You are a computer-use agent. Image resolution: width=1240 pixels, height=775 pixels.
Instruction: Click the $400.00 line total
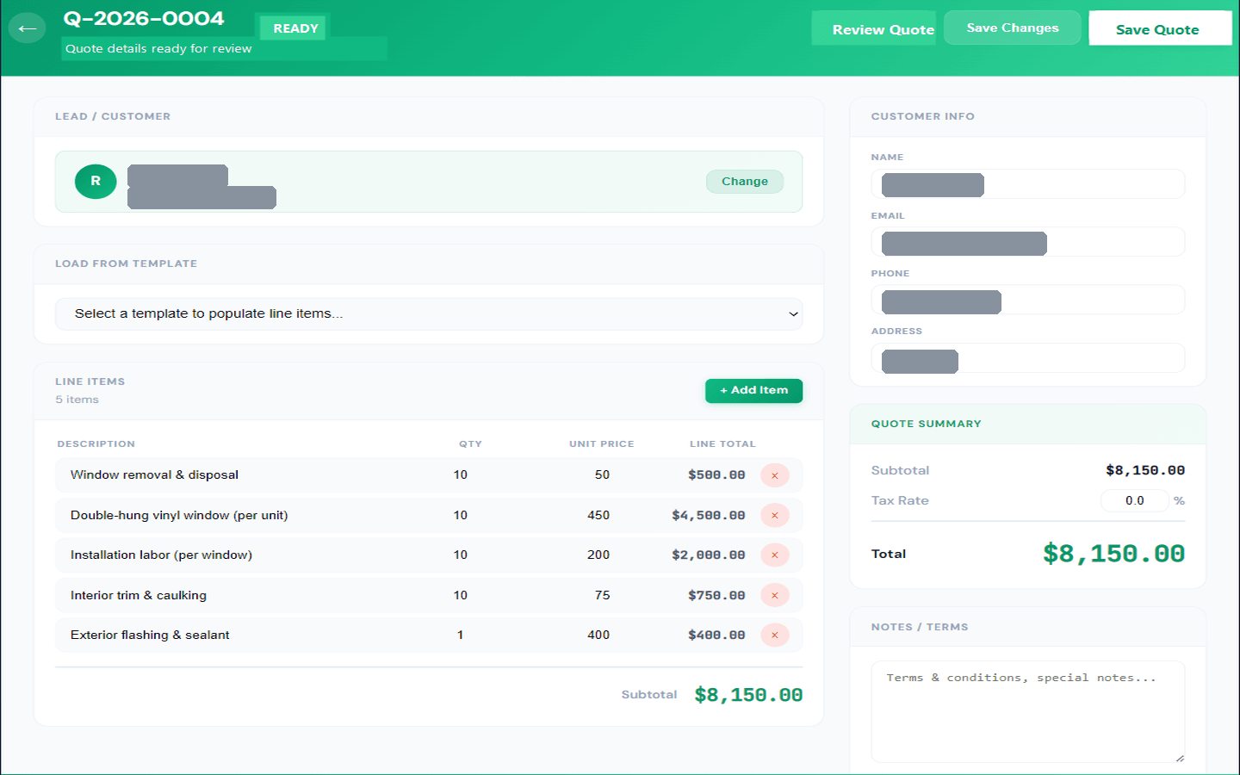coord(716,635)
